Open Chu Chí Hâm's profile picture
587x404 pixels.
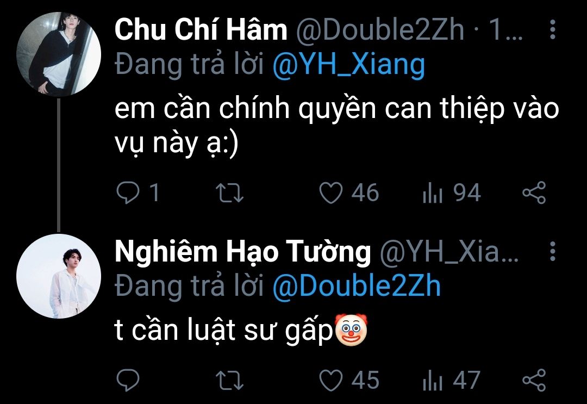click(x=59, y=54)
